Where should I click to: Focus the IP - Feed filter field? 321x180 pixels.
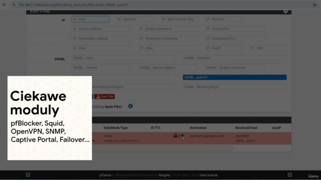point(101,48)
